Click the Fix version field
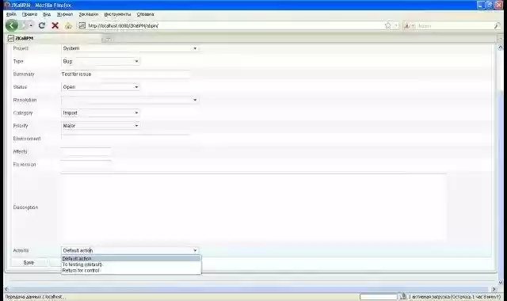 point(86,164)
